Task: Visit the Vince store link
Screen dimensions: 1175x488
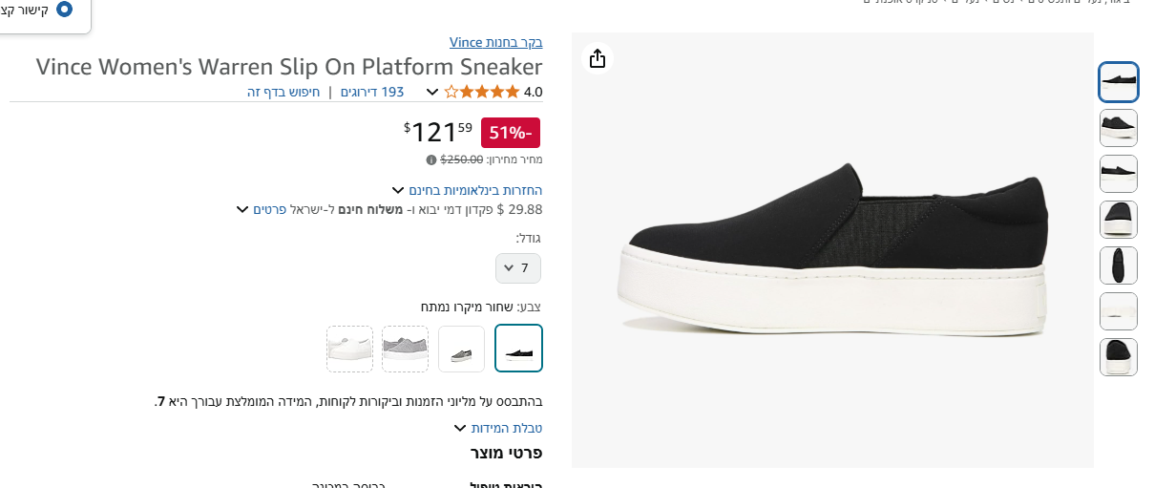Action: (x=495, y=42)
